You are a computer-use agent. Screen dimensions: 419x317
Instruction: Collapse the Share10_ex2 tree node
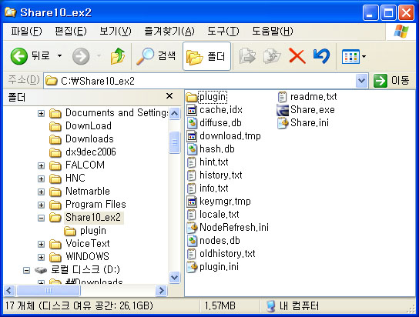tap(41, 218)
